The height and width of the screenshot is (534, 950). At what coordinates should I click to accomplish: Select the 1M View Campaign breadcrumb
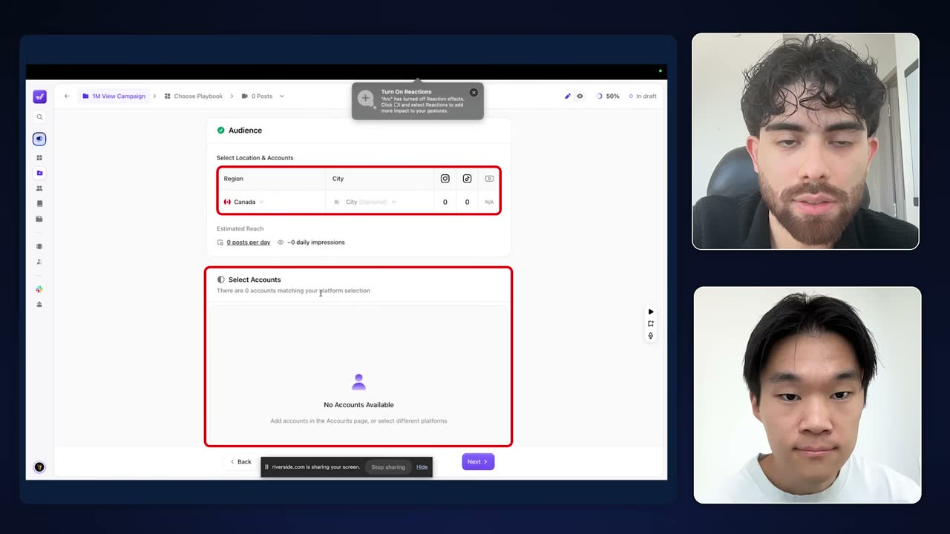[x=114, y=96]
